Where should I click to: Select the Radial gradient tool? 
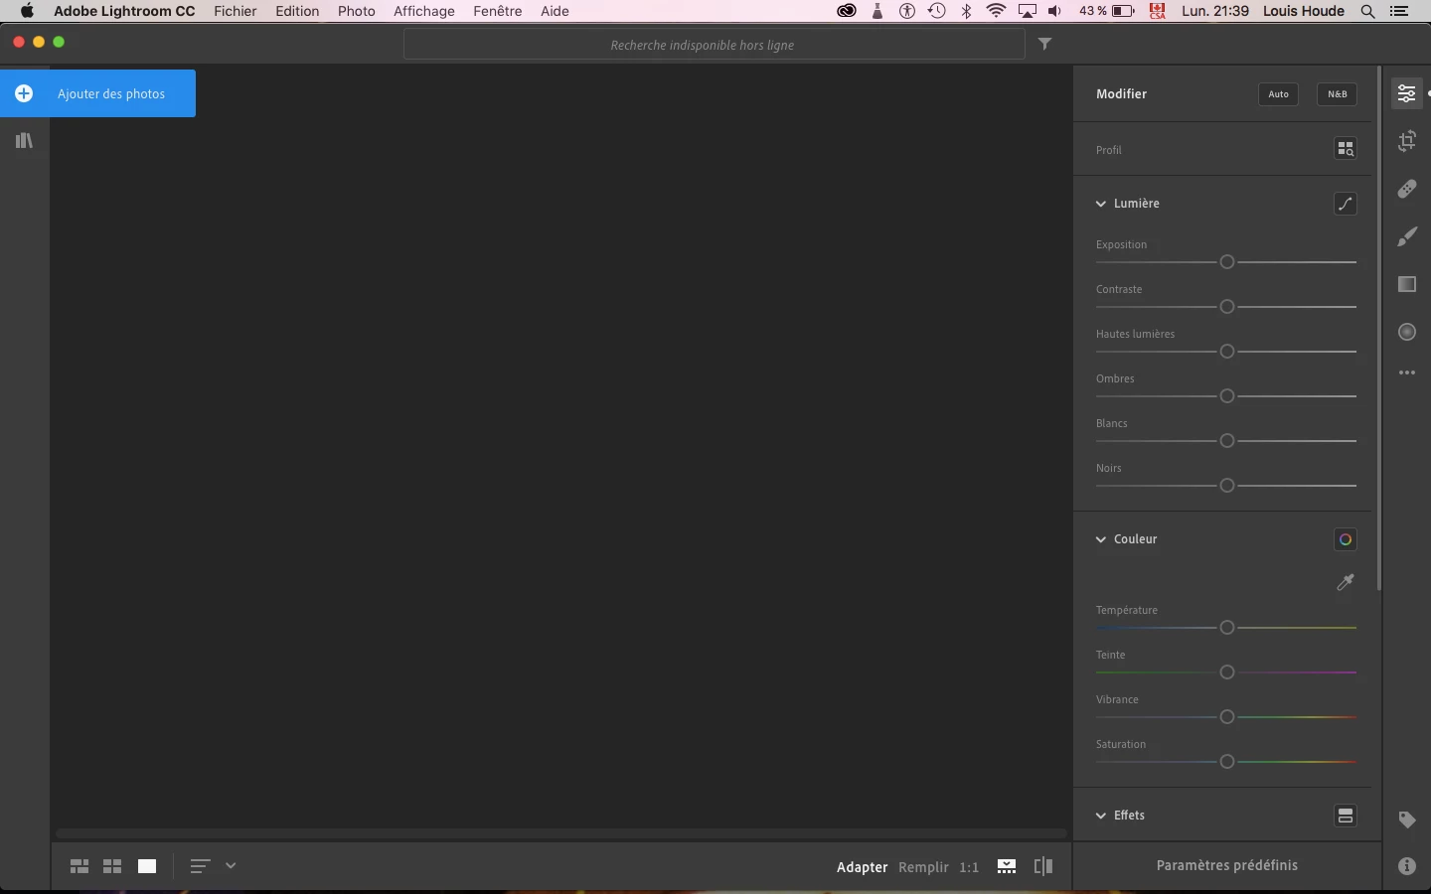[1407, 332]
